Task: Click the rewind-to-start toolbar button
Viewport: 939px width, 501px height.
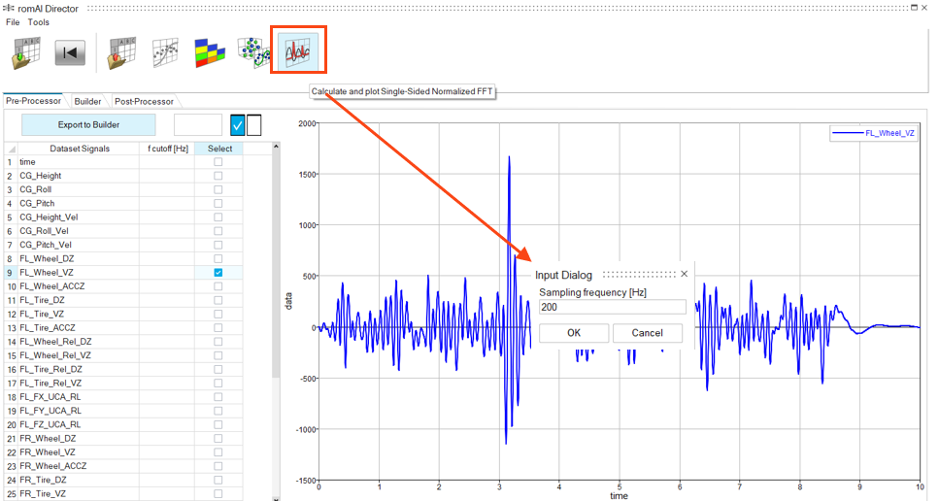Action: tap(70, 52)
